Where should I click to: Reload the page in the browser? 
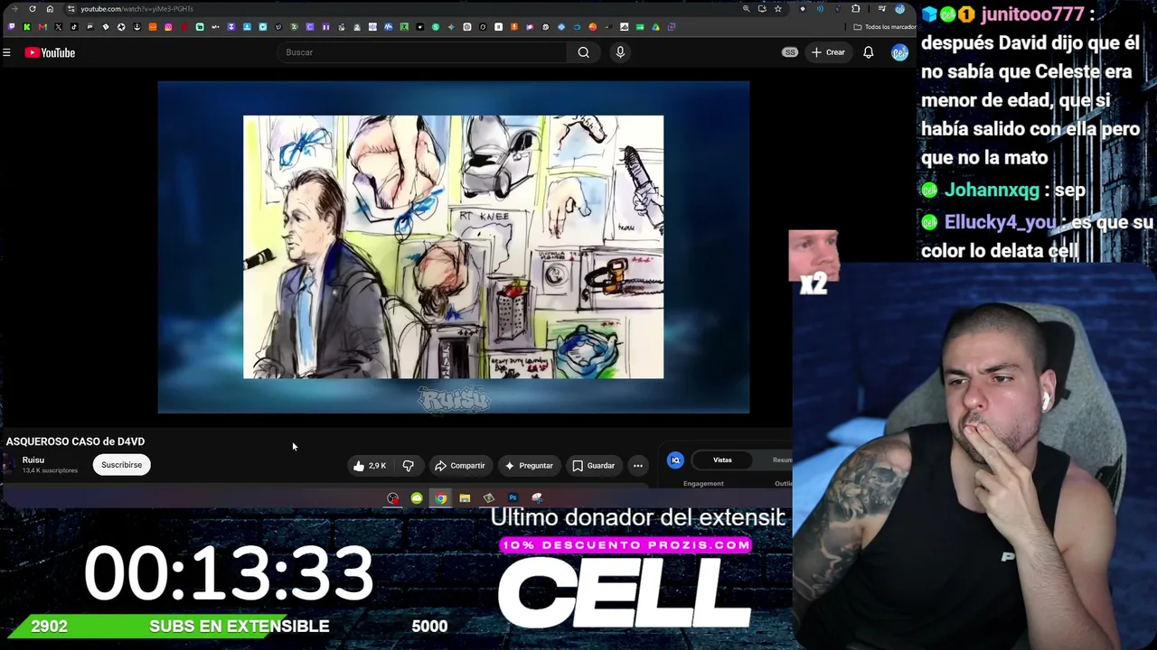tap(33, 9)
